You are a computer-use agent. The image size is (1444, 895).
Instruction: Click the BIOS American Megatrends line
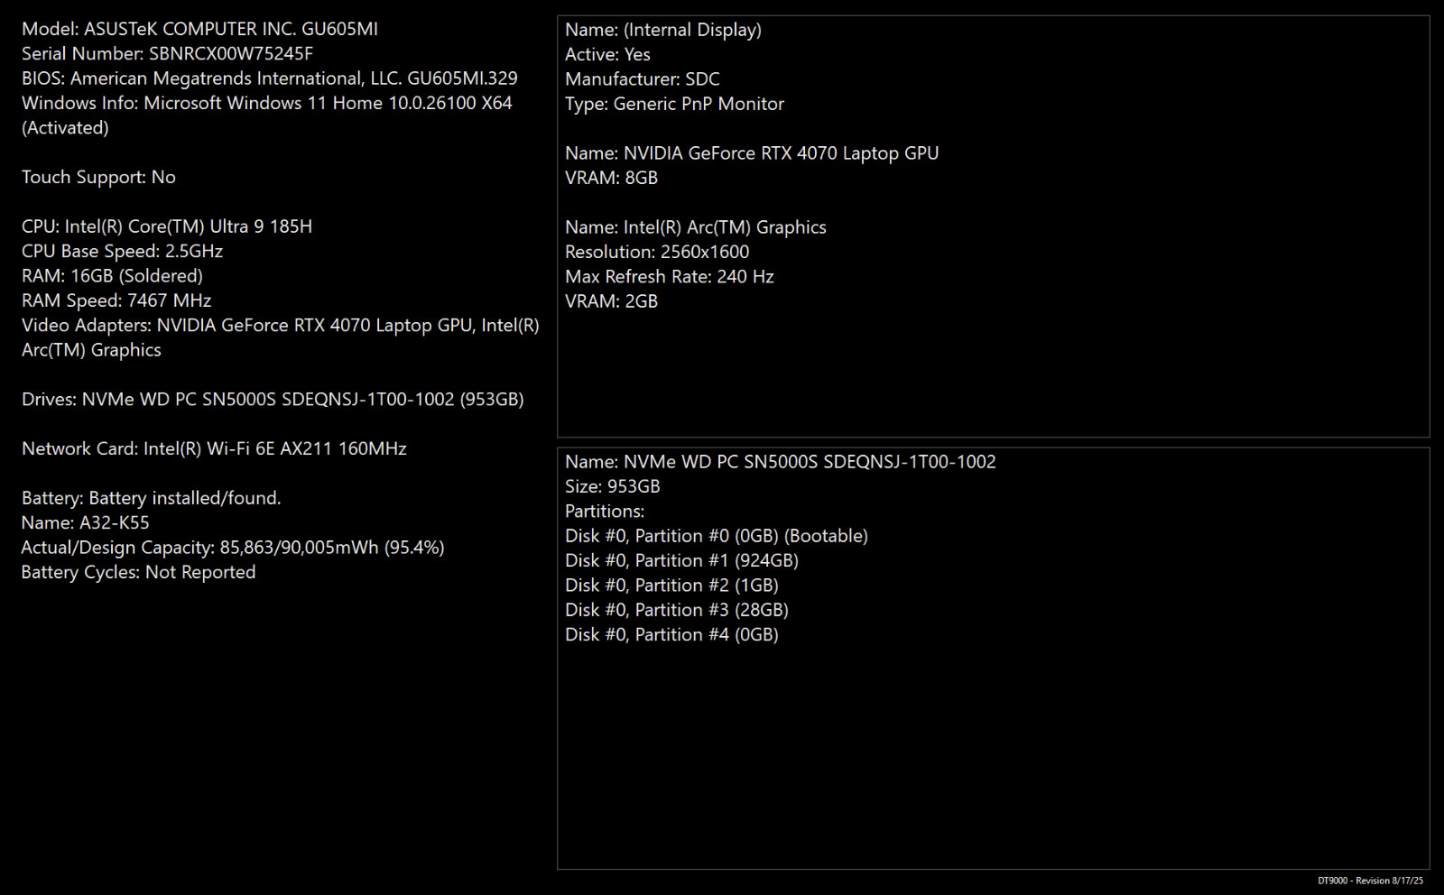[270, 78]
